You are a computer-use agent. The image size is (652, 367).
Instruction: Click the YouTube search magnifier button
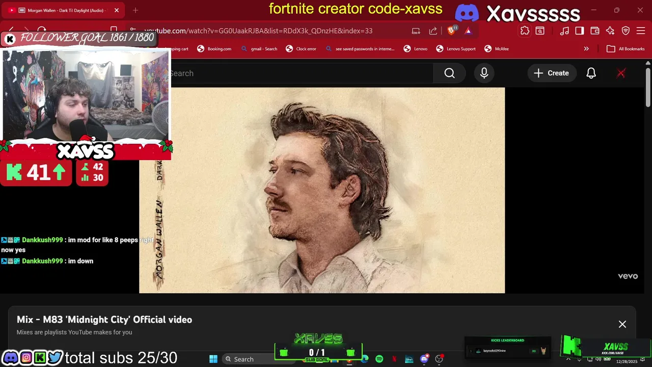point(449,73)
